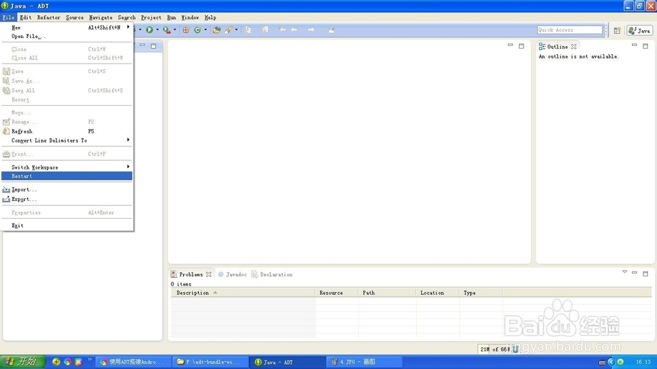The width and height of the screenshot is (657, 369).
Task: Switch to the Declaration tab
Action: 272,274
